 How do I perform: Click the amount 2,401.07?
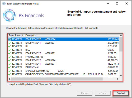point(112,74)
